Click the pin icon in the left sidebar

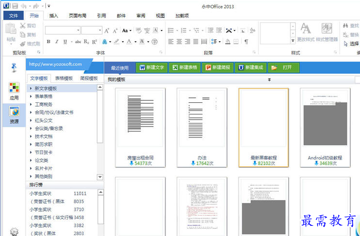[x=14, y=67]
